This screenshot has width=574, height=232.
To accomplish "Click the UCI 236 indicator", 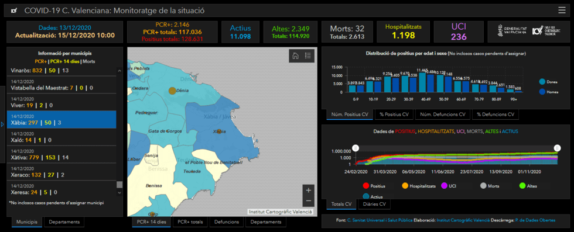I will coord(459,32).
